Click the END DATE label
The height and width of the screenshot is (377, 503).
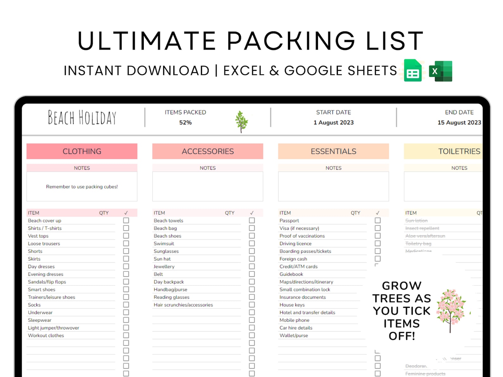pyautogui.click(x=459, y=112)
